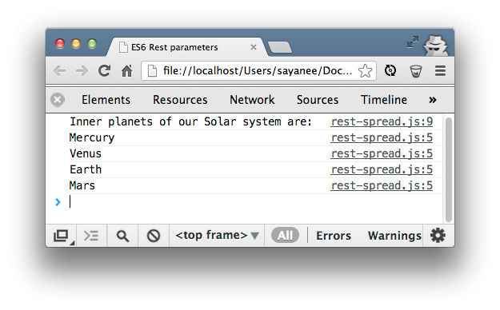Open the rest-spread.js:9 source link
The image size is (500, 310).
(382, 121)
